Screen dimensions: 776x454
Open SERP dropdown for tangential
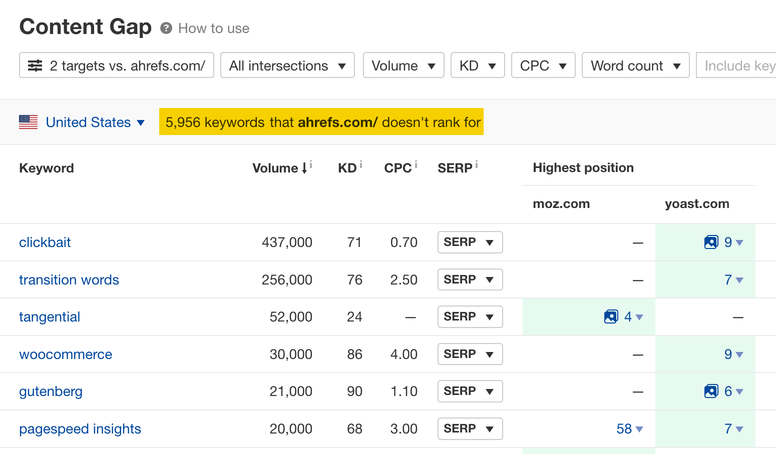pyautogui.click(x=470, y=316)
